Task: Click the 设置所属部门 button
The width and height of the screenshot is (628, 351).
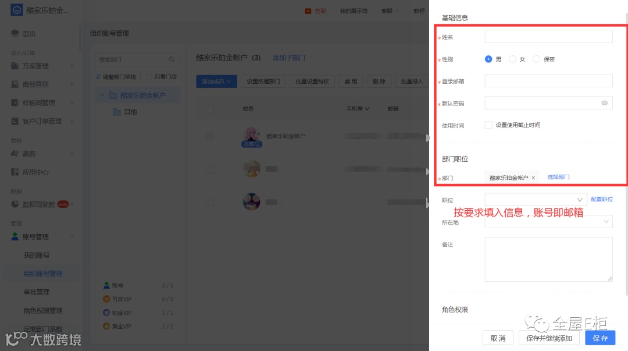Action: tap(263, 81)
